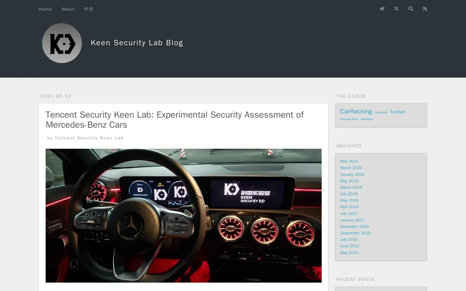
Task: Switch to 中文 language version
Action: coord(89,9)
